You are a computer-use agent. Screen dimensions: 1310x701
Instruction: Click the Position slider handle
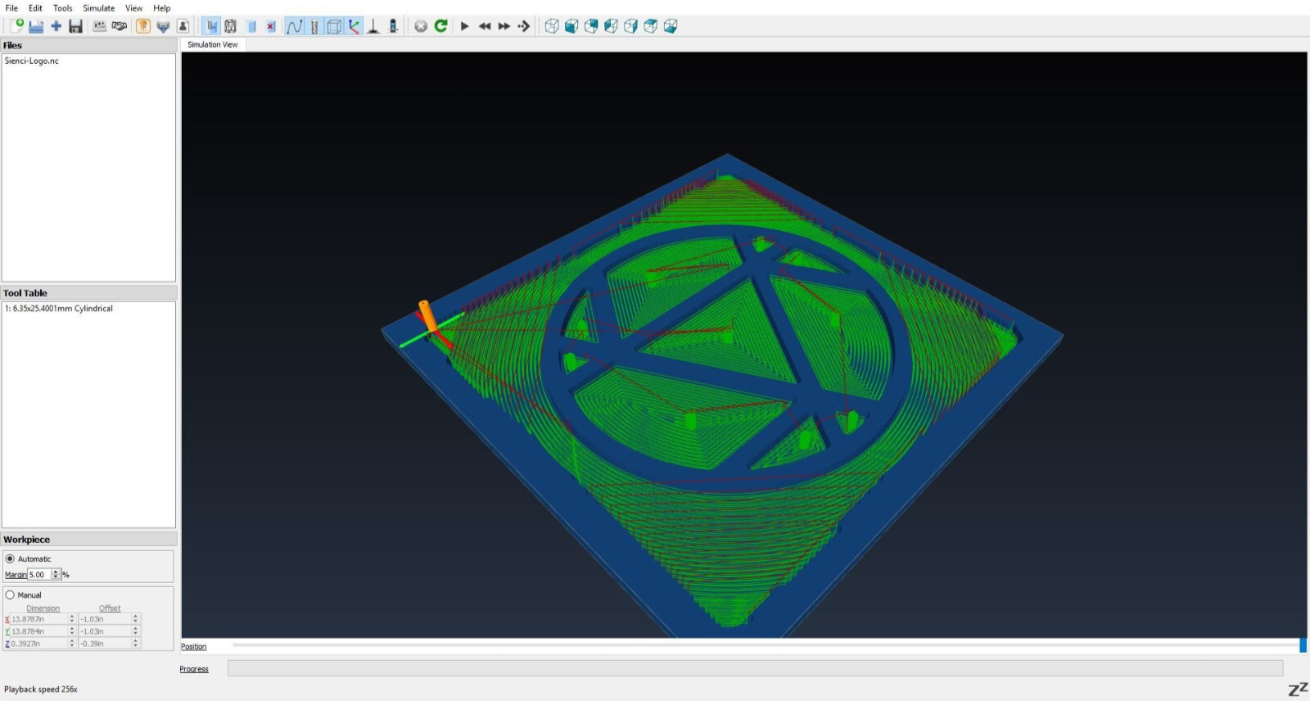pos(1303,645)
